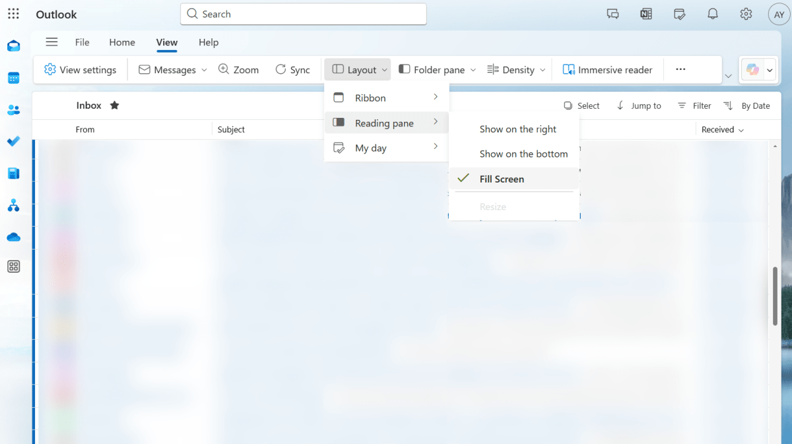
Task: Click the From column header
Action: (x=85, y=130)
